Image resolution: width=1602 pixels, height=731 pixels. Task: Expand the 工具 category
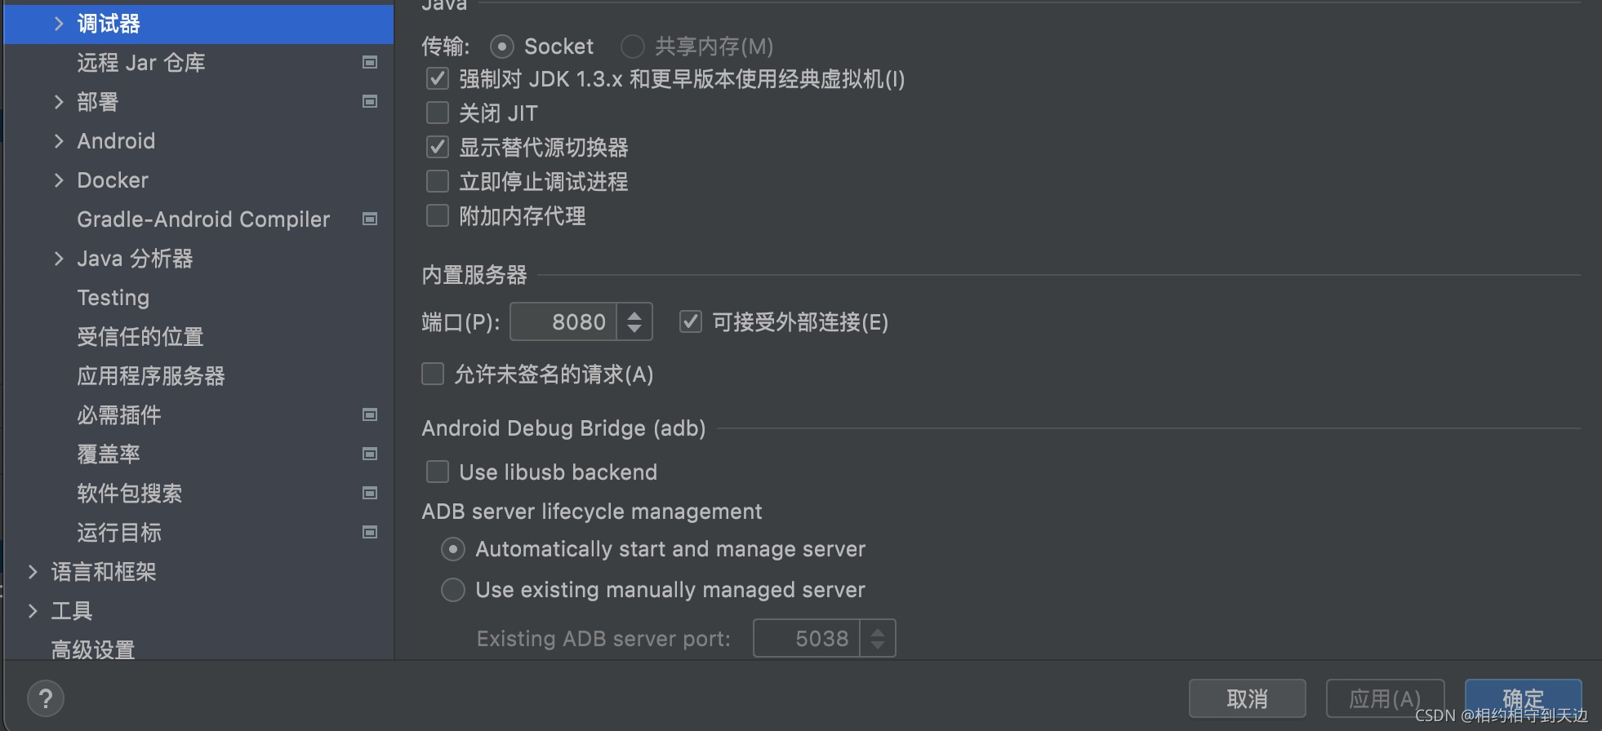pos(33,610)
